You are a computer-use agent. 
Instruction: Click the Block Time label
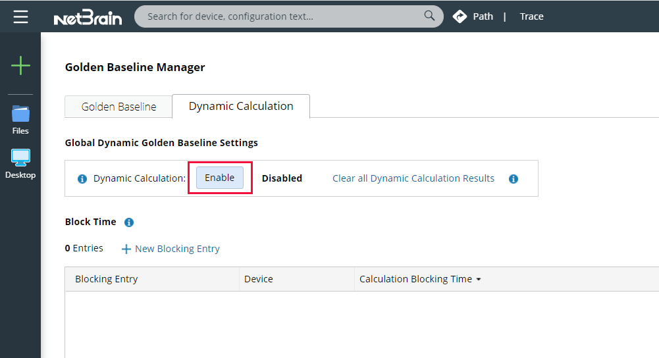tap(90, 222)
